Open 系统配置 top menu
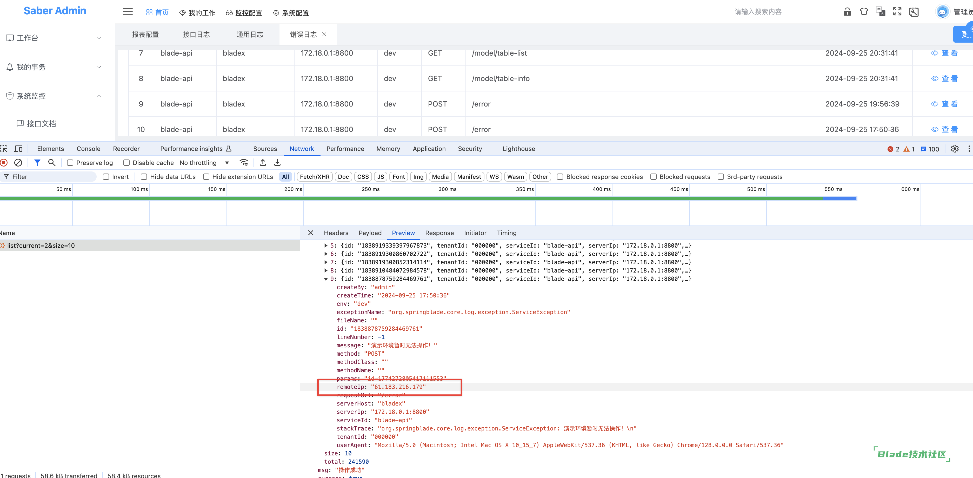 [291, 13]
